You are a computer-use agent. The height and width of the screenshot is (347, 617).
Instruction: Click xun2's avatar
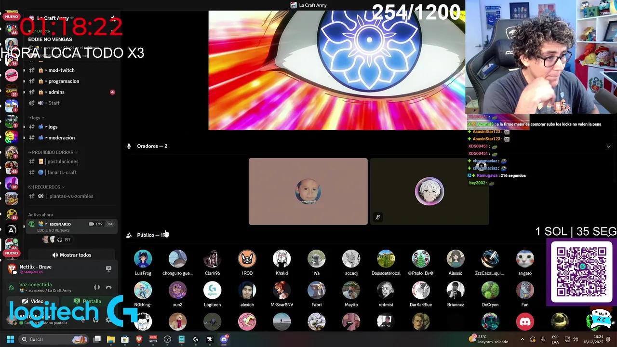click(x=177, y=291)
